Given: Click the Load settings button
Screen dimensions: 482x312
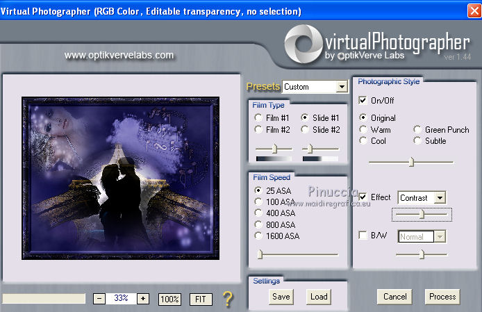Looking at the screenshot, I should (x=319, y=297).
